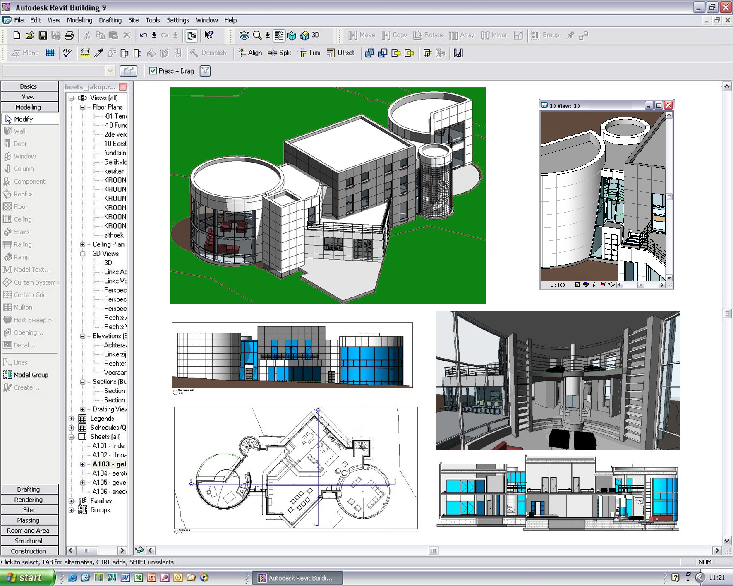The width and height of the screenshot is (733, 586).
Task: Open the File menu
Action: (x=19, y=20)
